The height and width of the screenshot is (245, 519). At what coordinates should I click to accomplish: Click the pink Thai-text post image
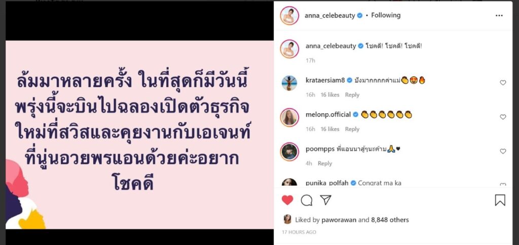pyautogui.click(x=140, y=134)
